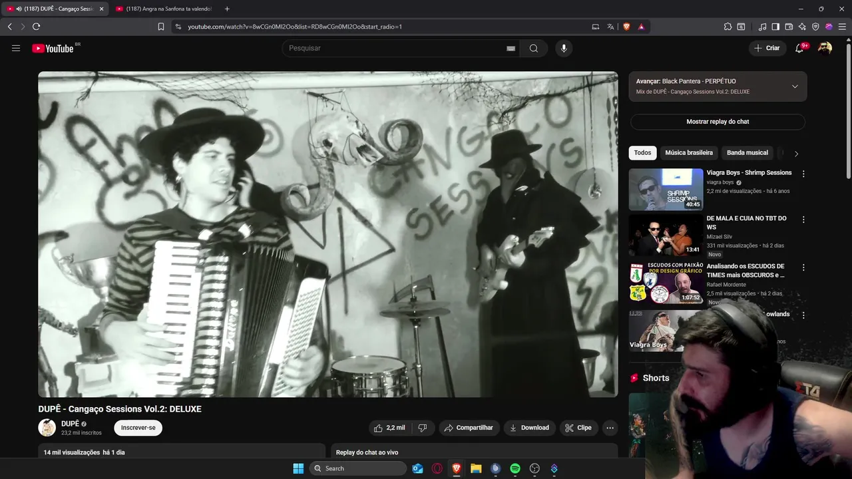Click the video title DUPÊ - Cangaço Sessions Vol.2: DELUXE
Screen dimensions: 852x479
pyautogui.click(x=120, y=409)
